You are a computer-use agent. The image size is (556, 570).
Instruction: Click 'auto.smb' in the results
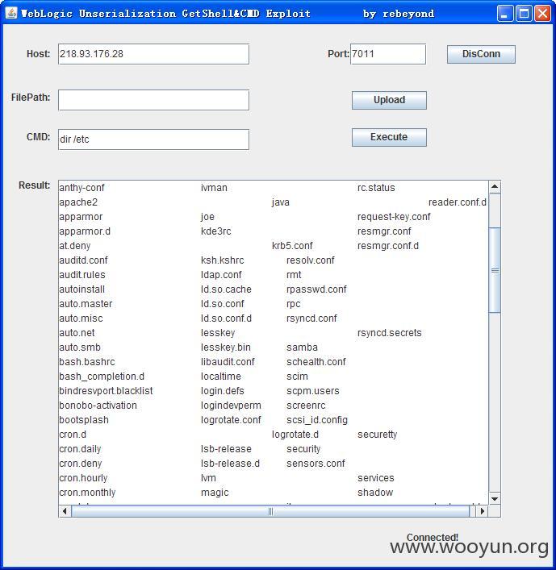coord(80,347)
